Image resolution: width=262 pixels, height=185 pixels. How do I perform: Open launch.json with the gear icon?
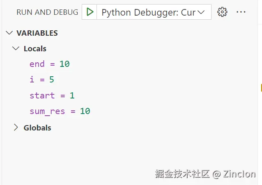point(222,12)
